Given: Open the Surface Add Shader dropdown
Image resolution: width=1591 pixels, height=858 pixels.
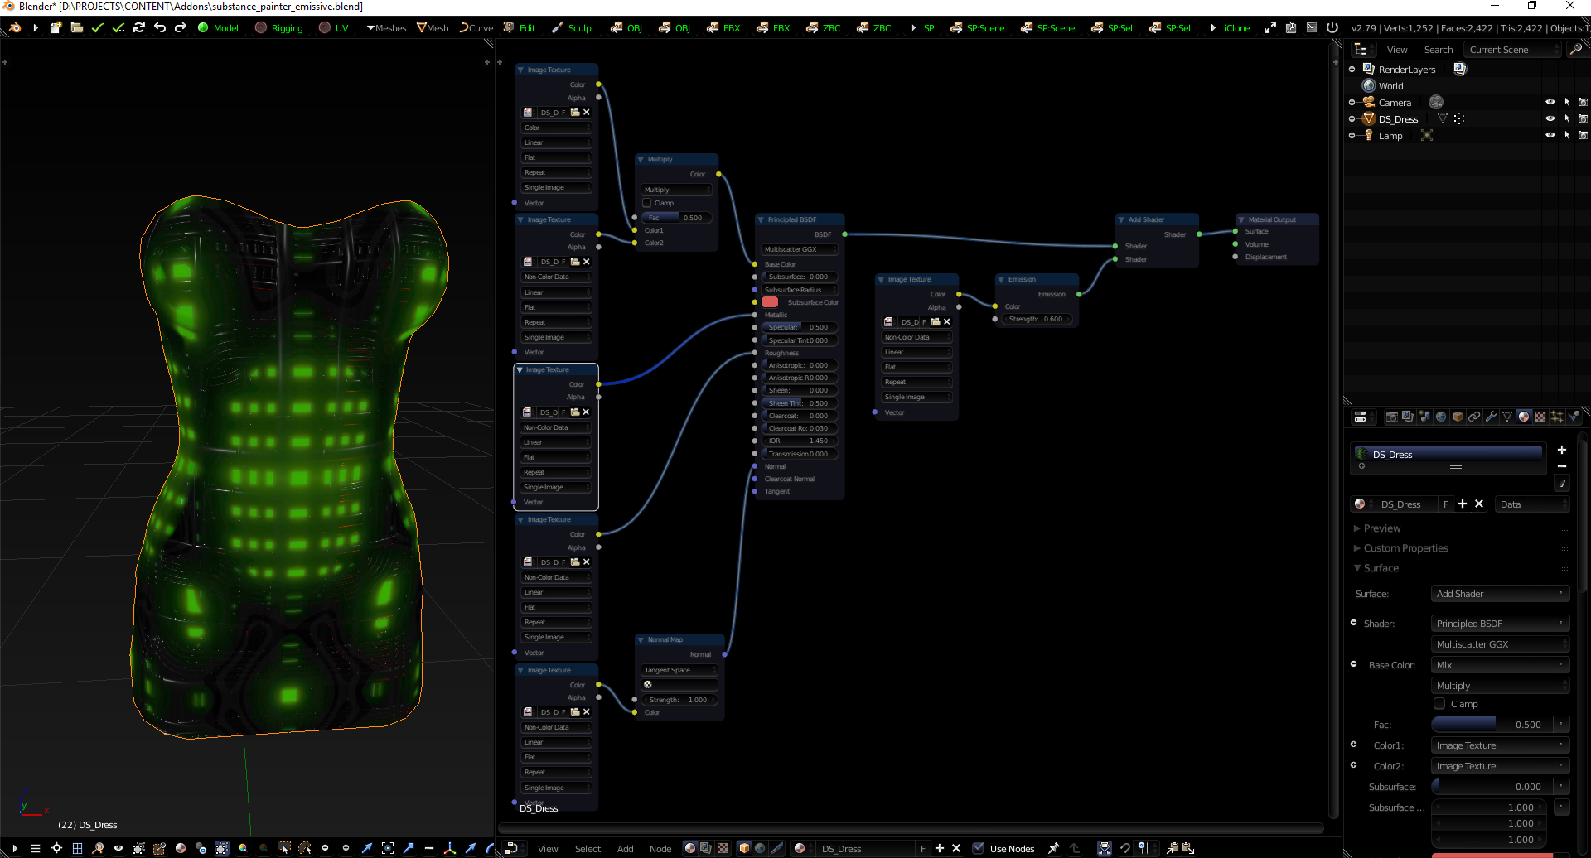Looking at the screenshot, I should pyautogui.click(x=1500, y=594).
